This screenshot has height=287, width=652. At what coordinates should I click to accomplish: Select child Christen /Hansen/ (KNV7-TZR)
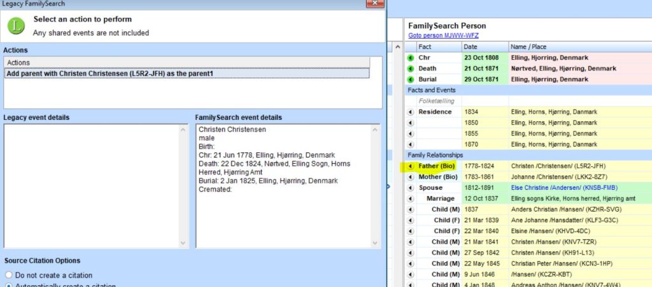553,242
